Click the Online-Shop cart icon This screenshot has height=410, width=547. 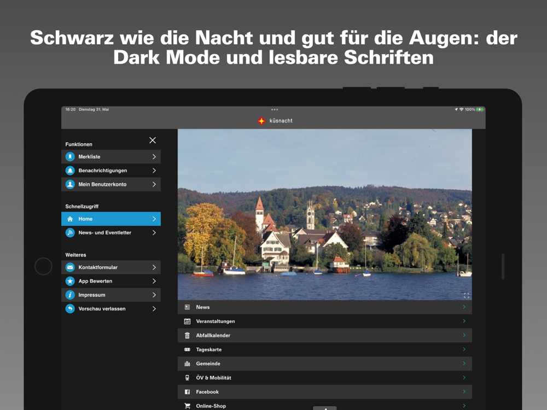coord(187,406)
